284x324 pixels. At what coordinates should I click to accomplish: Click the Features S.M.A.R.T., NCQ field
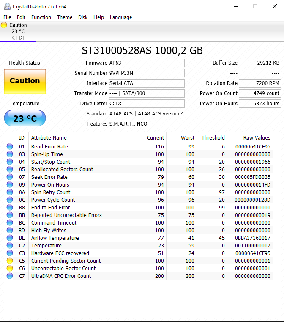pyautogui.click(x=195, y=124)
